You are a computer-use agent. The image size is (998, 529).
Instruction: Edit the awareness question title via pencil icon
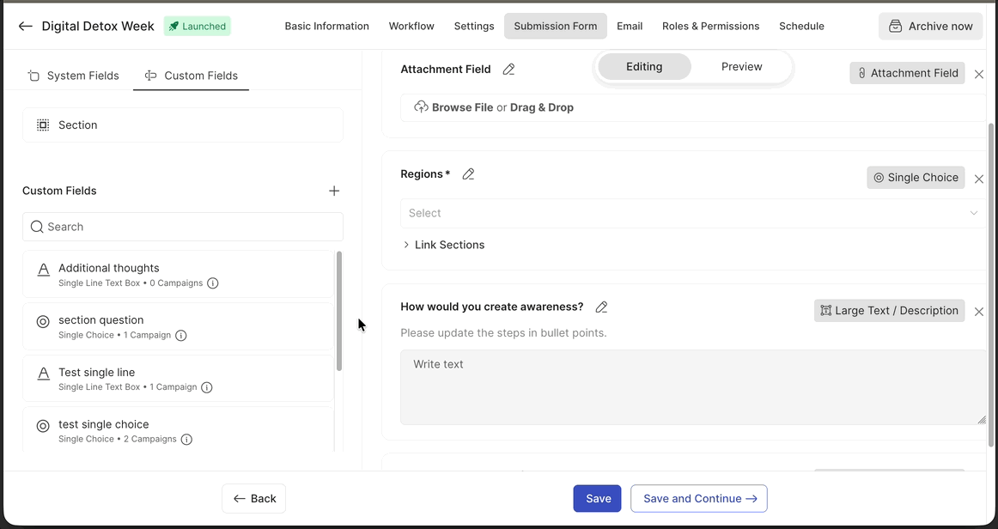pos(601,307)
